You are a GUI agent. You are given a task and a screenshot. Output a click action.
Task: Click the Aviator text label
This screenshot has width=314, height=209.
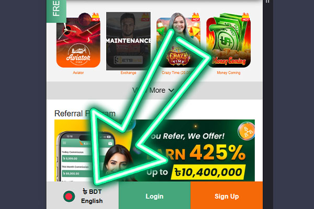click(x=78, y=73)
